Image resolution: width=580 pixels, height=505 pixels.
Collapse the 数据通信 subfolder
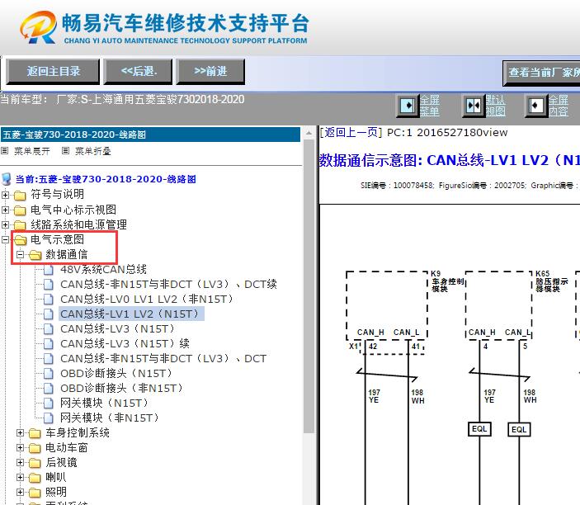pos(21,254)
